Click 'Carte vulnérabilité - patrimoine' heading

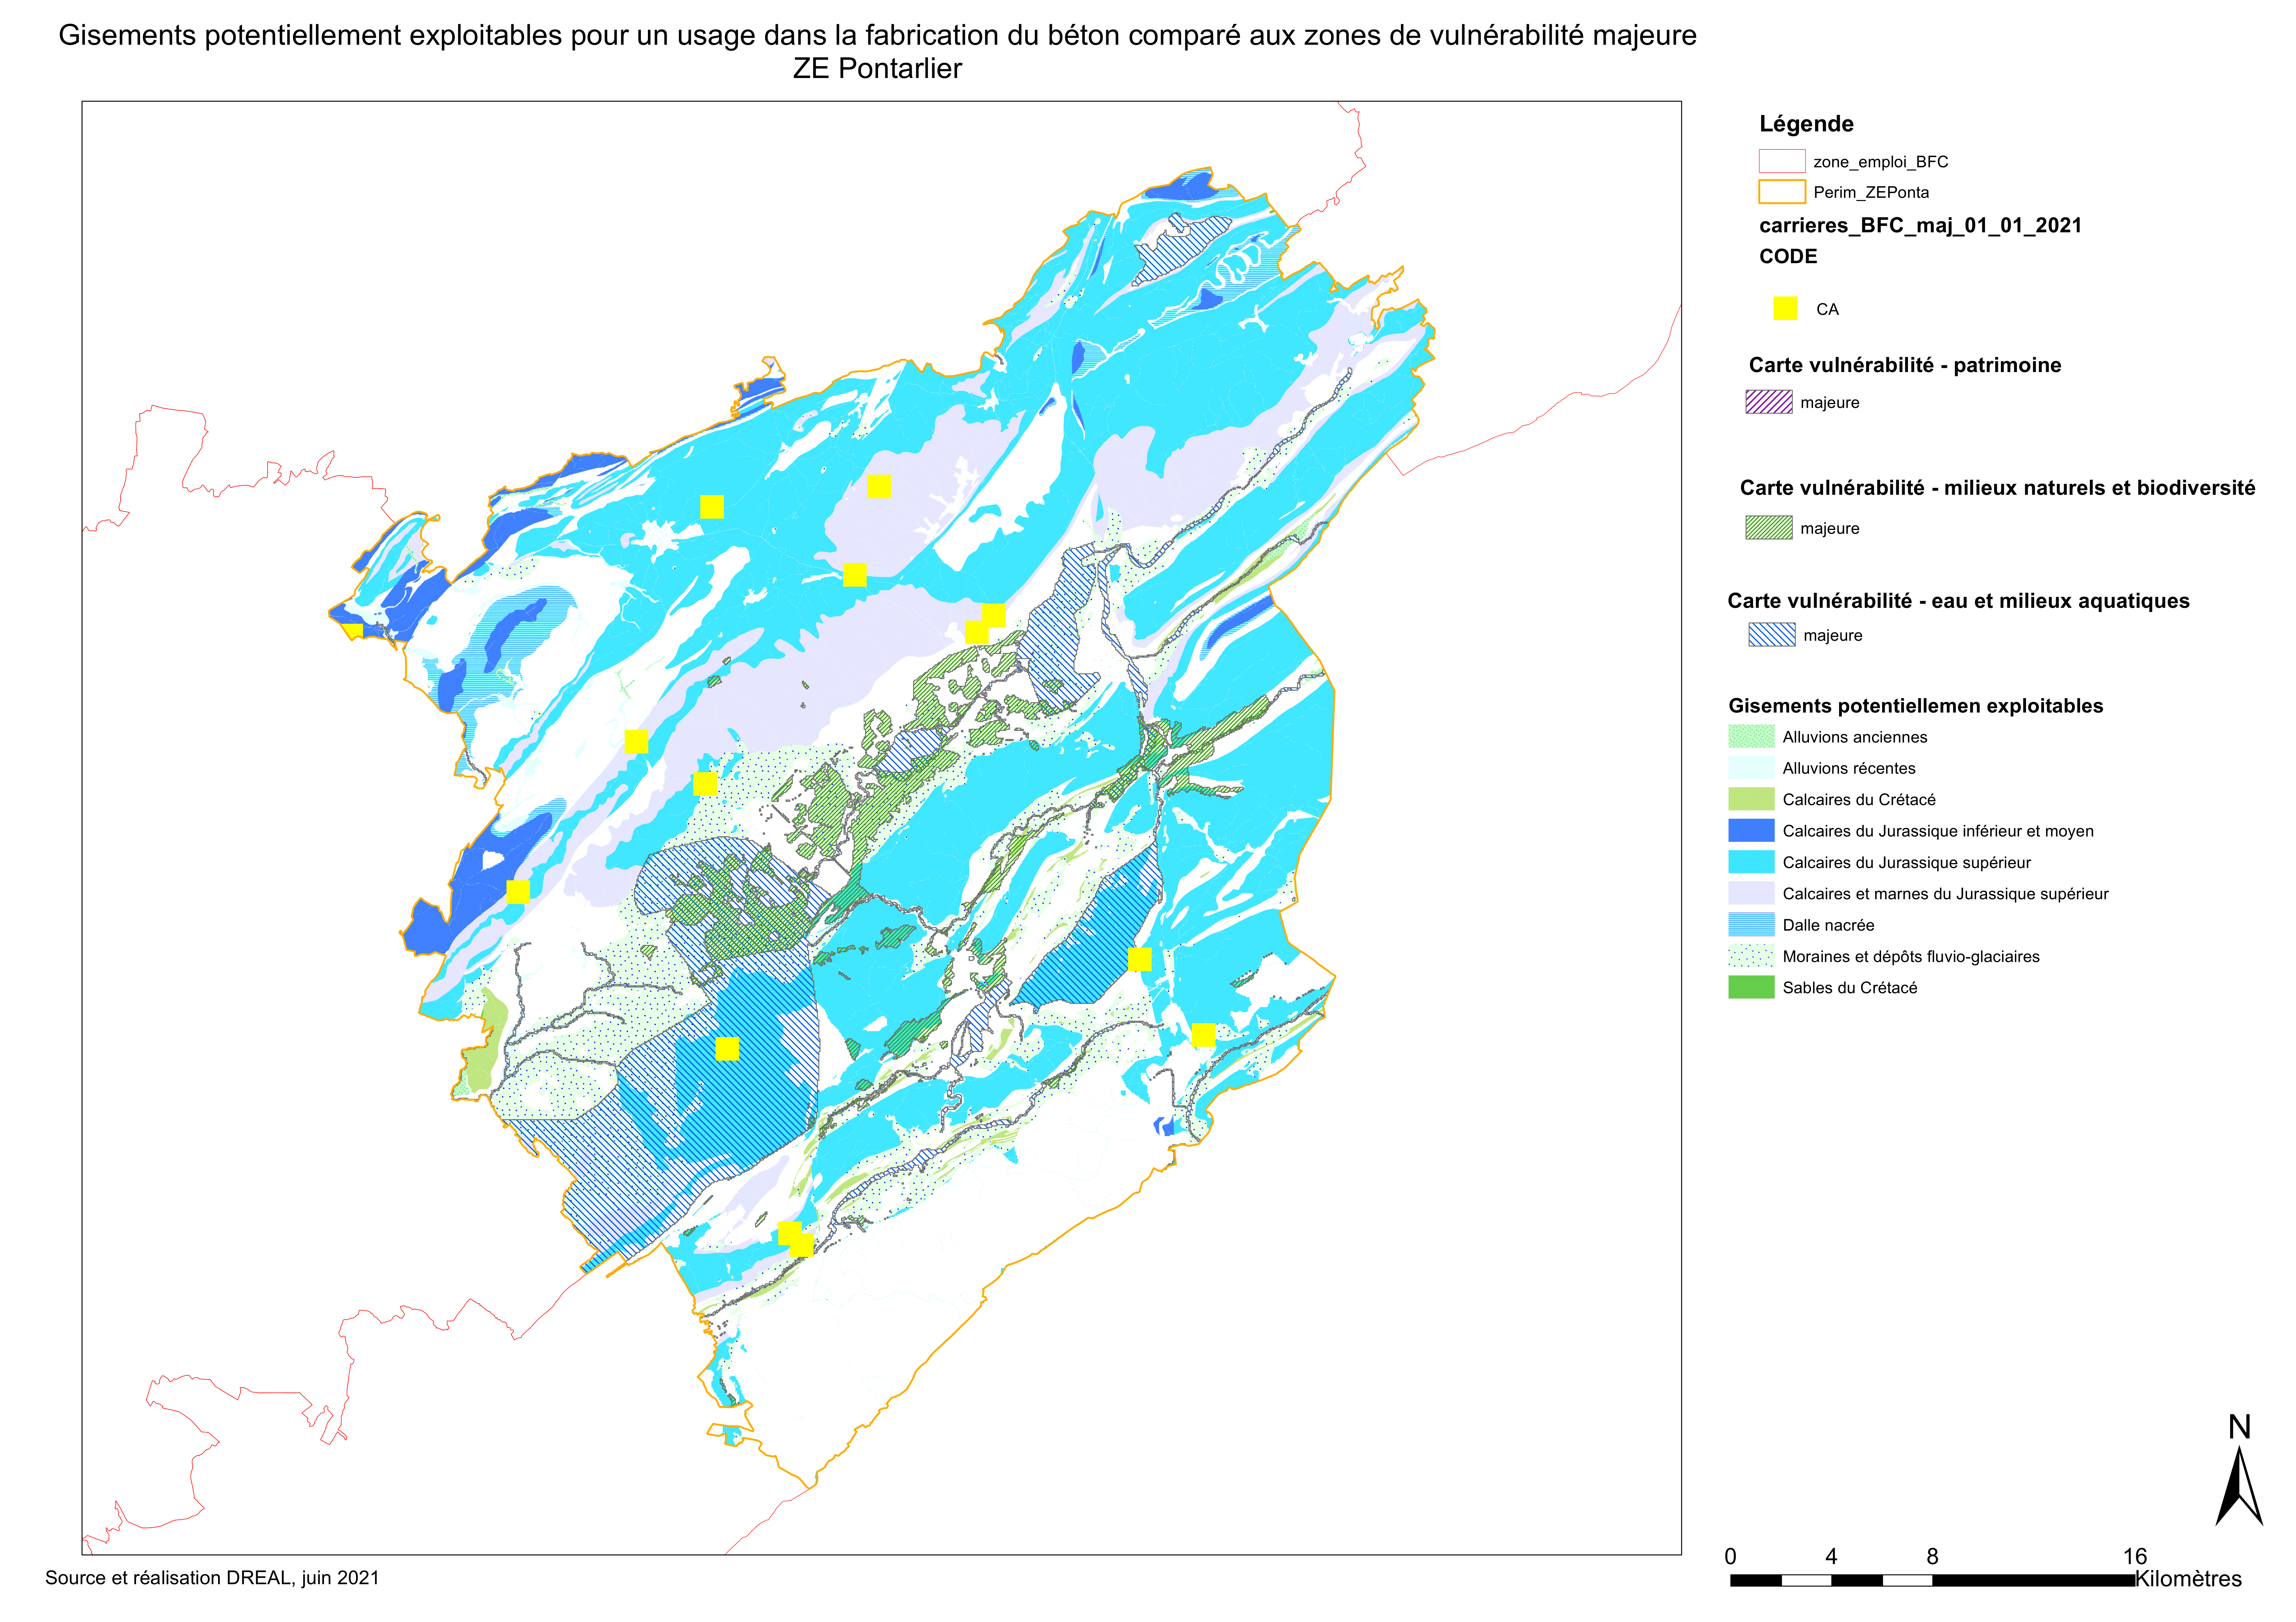point(1905,365)
